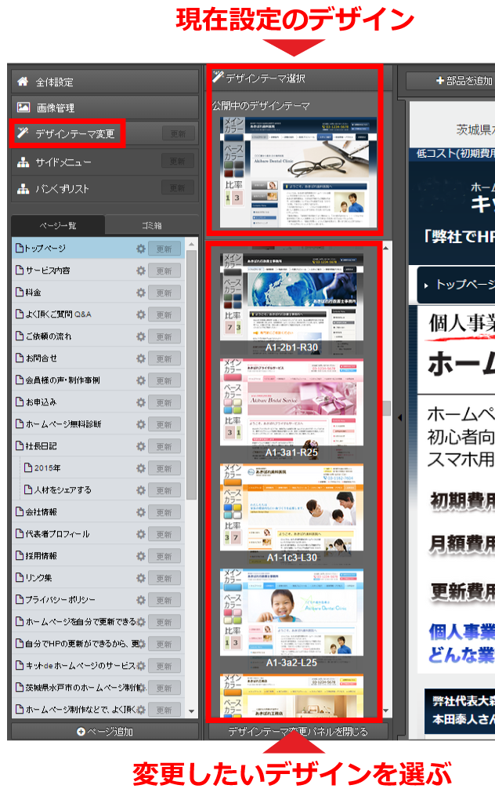This screenshot has width=495, height=796.
Task: Open gear settings for ご依頼の流れ
Action: tap(140, 336)
